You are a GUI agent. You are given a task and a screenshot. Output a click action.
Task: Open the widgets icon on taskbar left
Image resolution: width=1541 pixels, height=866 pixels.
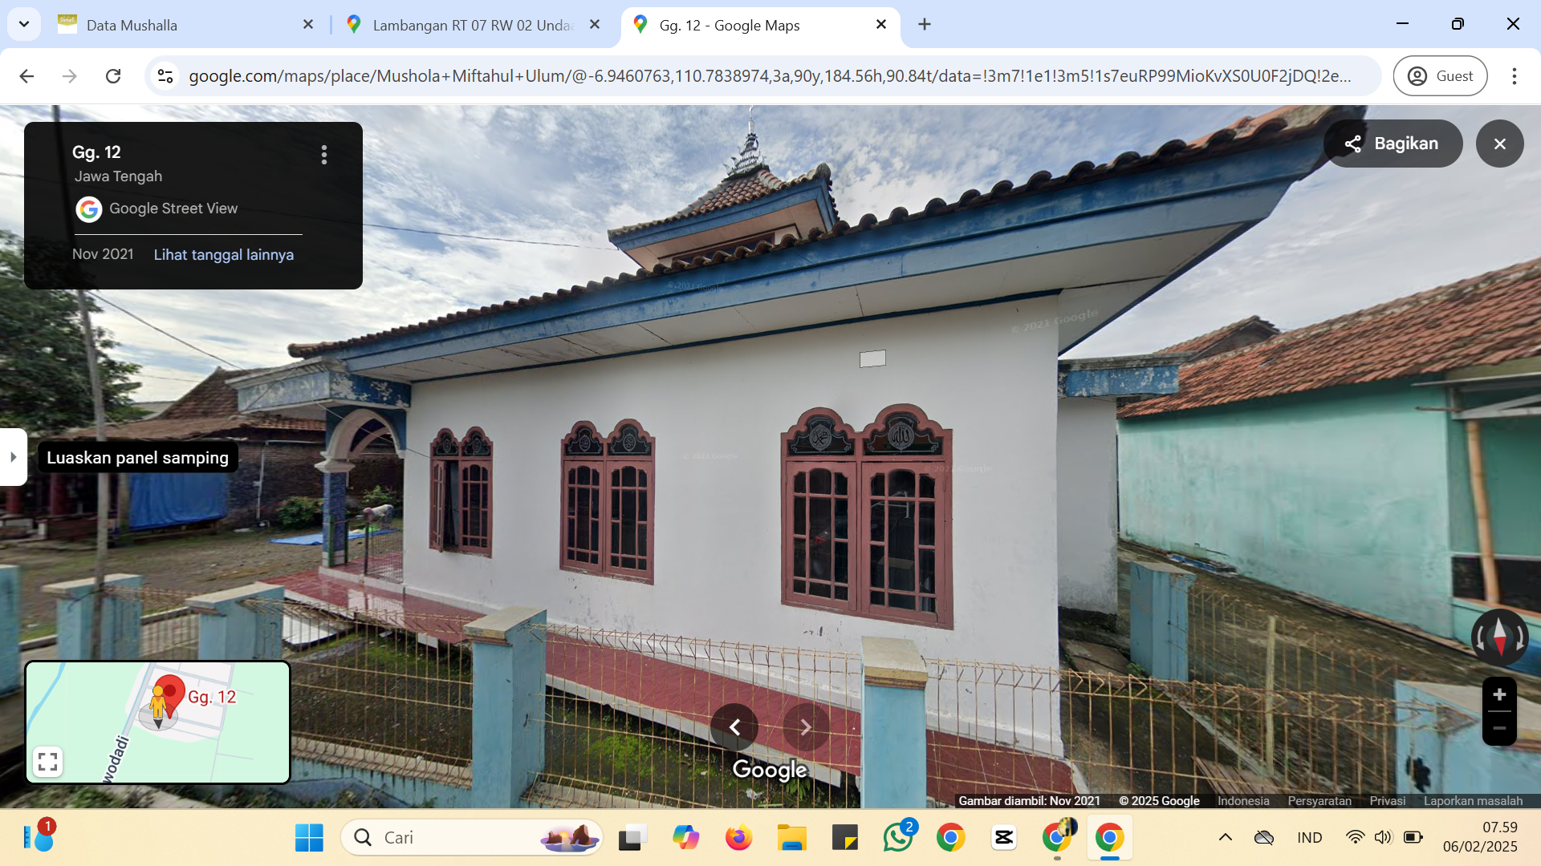click(x=39, y=837)
